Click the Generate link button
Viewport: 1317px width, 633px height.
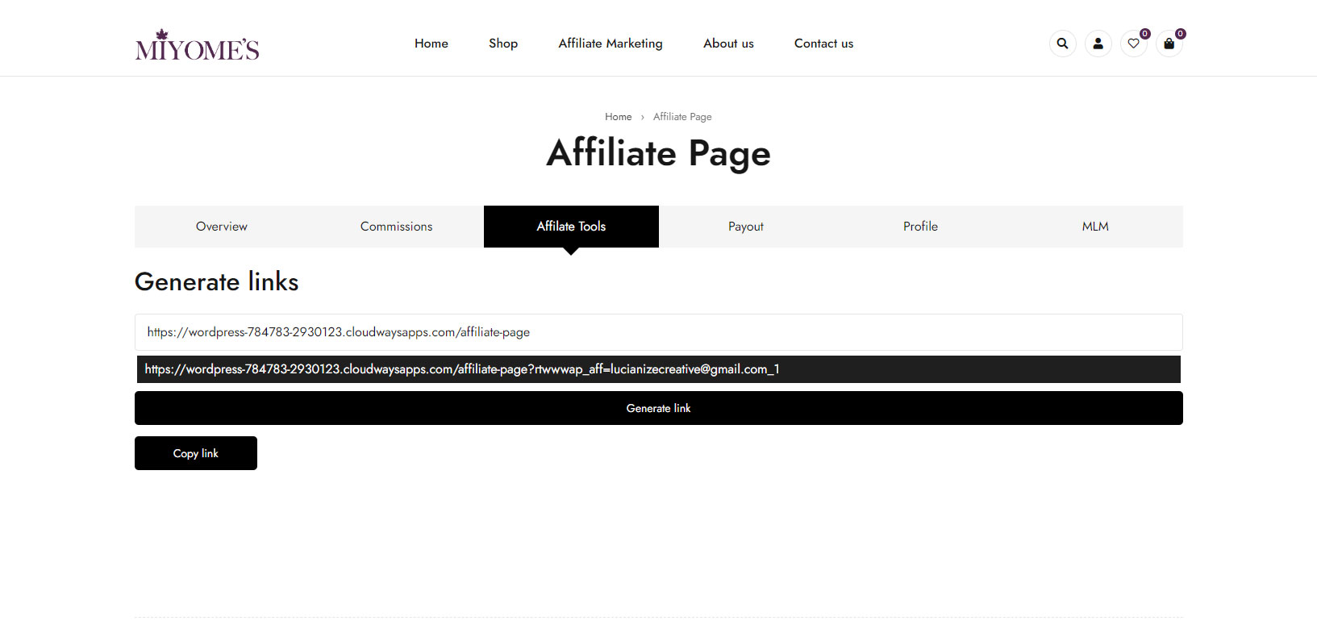[659, 408]
